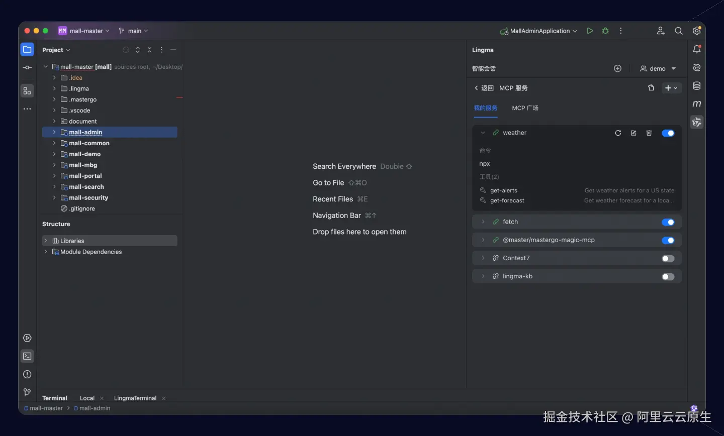Open IDE settings gear icon
Viewport: 724px width, 436px height.
pyautogui.click(x=696, y=31)
